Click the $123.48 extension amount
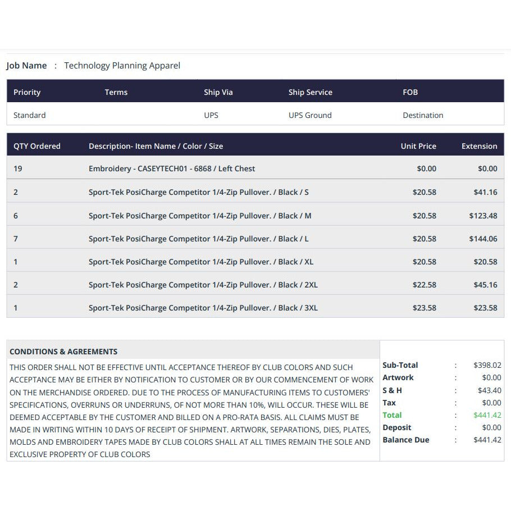The height and width of the screenshot is (511, 511). click(x=483, y=216)
